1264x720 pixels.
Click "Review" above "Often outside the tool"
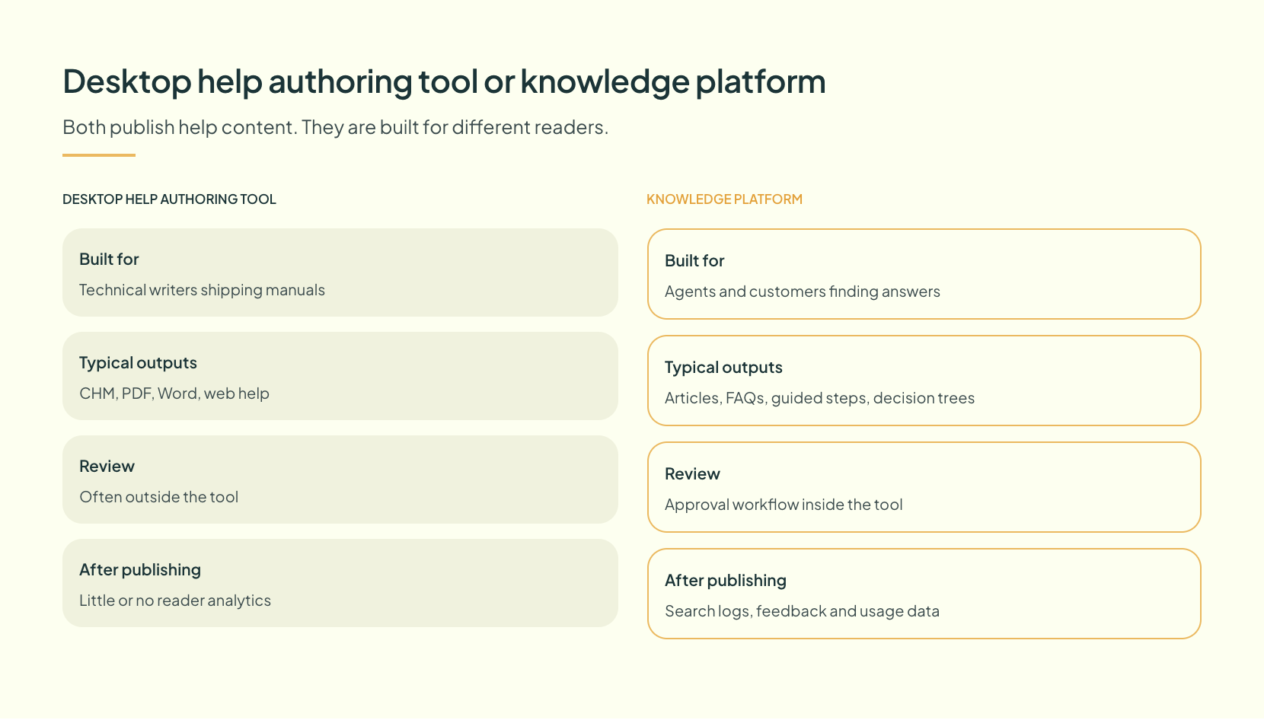point(107,467)
